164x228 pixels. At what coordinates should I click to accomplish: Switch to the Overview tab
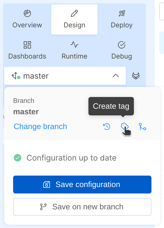click(x=27, y=19)
